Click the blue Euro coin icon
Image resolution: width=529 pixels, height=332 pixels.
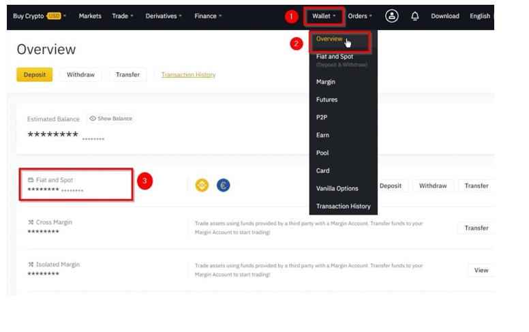[x=223, y=185]
